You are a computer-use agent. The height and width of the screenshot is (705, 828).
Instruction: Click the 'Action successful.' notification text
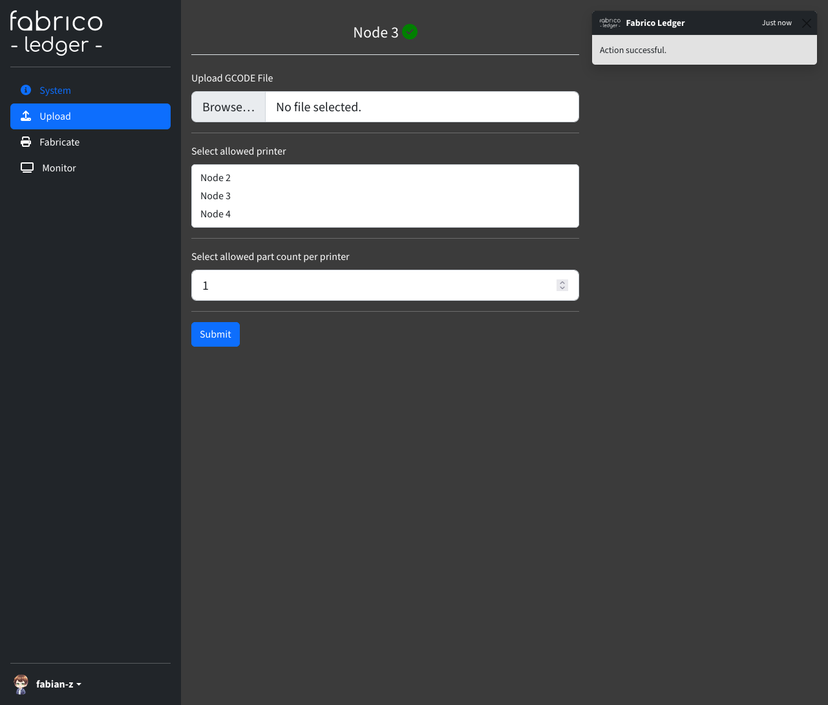633,50
